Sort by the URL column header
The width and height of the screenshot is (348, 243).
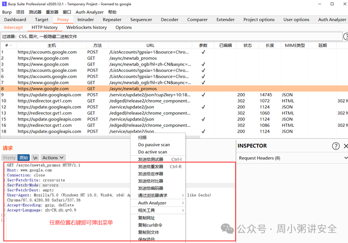coord(150,45)
